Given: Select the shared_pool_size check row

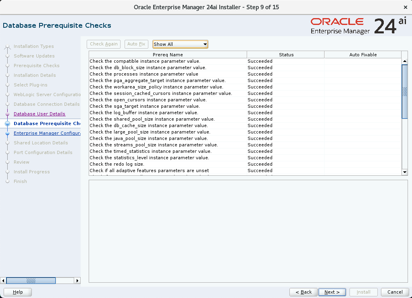Looking at the screenshot, I should pos(245,119).
